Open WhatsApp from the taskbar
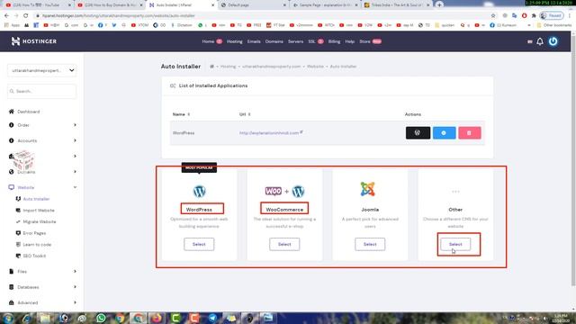The height and width of the screenshot is (324, 576). tap(101, 318)
